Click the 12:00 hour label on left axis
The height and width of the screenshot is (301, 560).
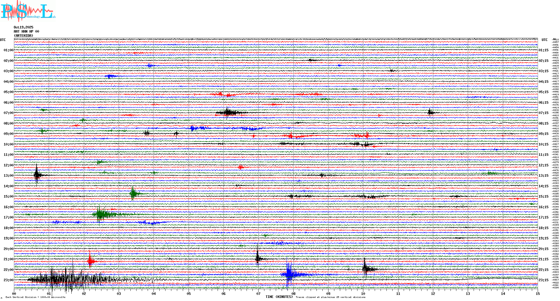(8, 165)
